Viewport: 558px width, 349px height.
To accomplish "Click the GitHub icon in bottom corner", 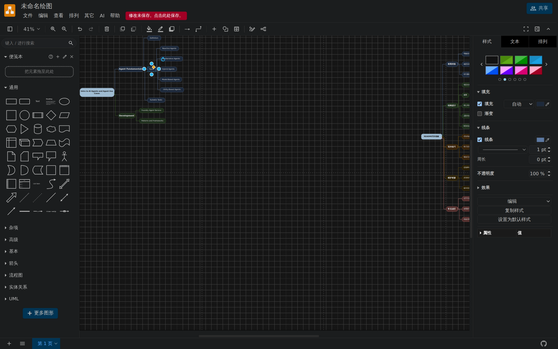I will pos(544,343).
